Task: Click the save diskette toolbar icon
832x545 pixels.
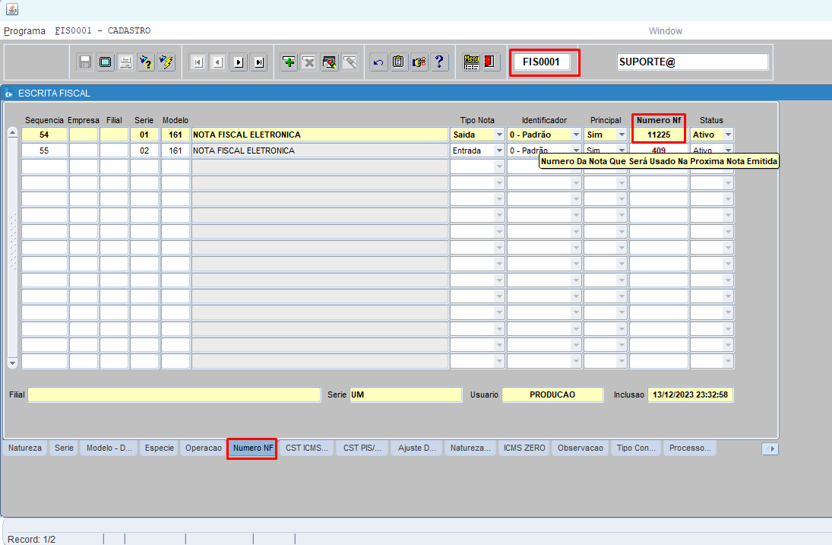Action: (85, 62)
